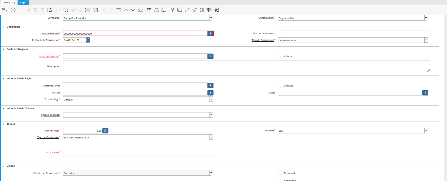447x181 pixels.
Task: Click the Requests paper plane icon
Action: pos(194,10)
